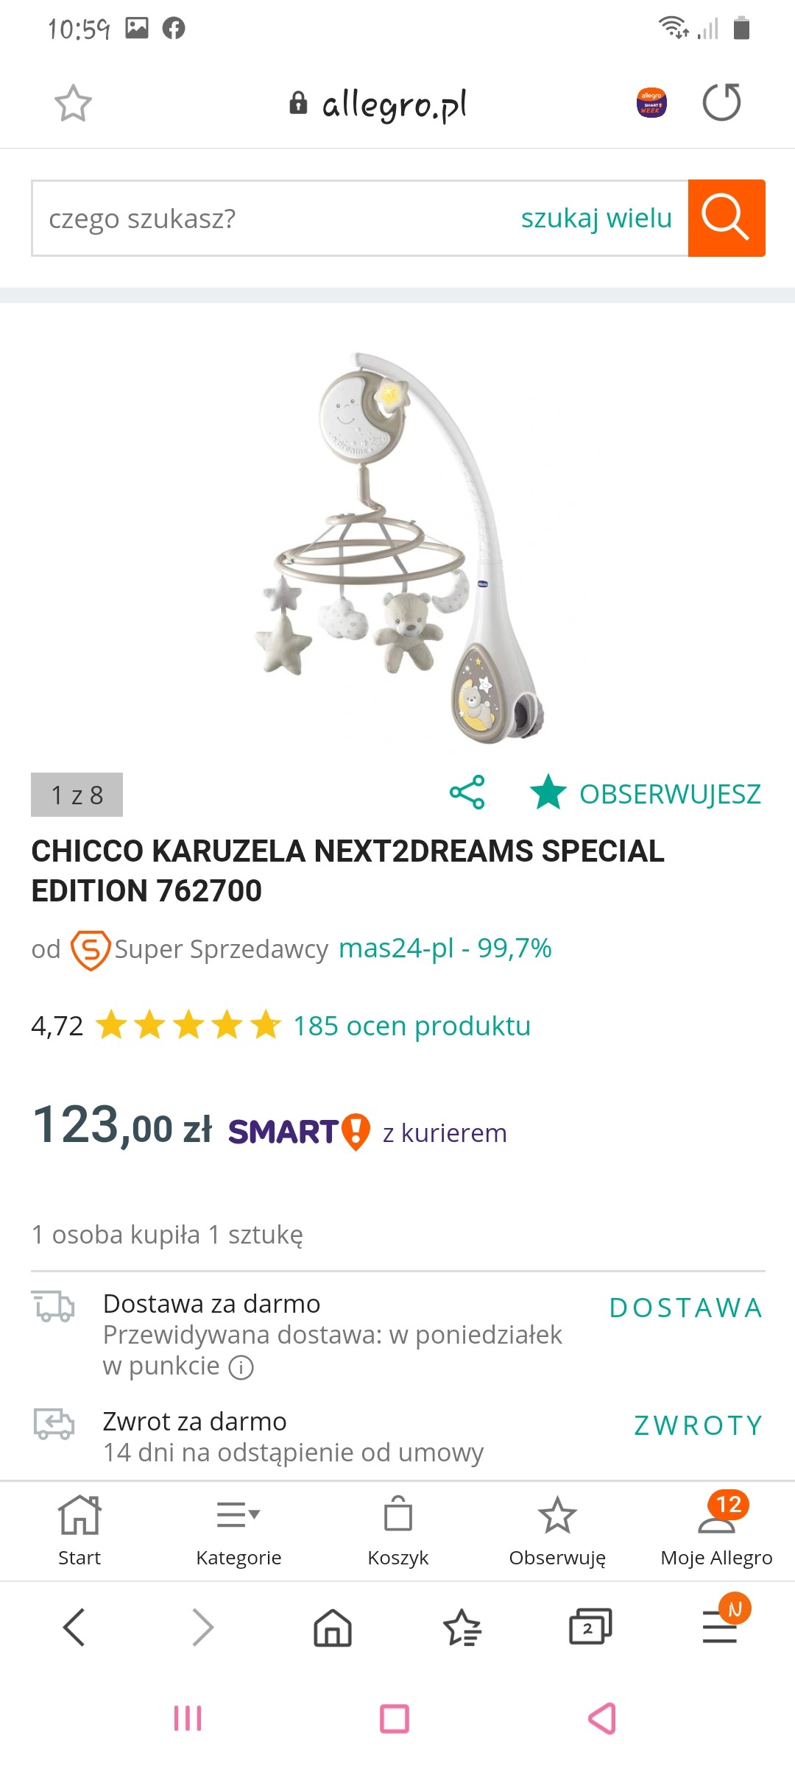Open browser tabs switcher showing 2
The height and width of the screenshot is (1766, 795).
[x=590, y=1626]
